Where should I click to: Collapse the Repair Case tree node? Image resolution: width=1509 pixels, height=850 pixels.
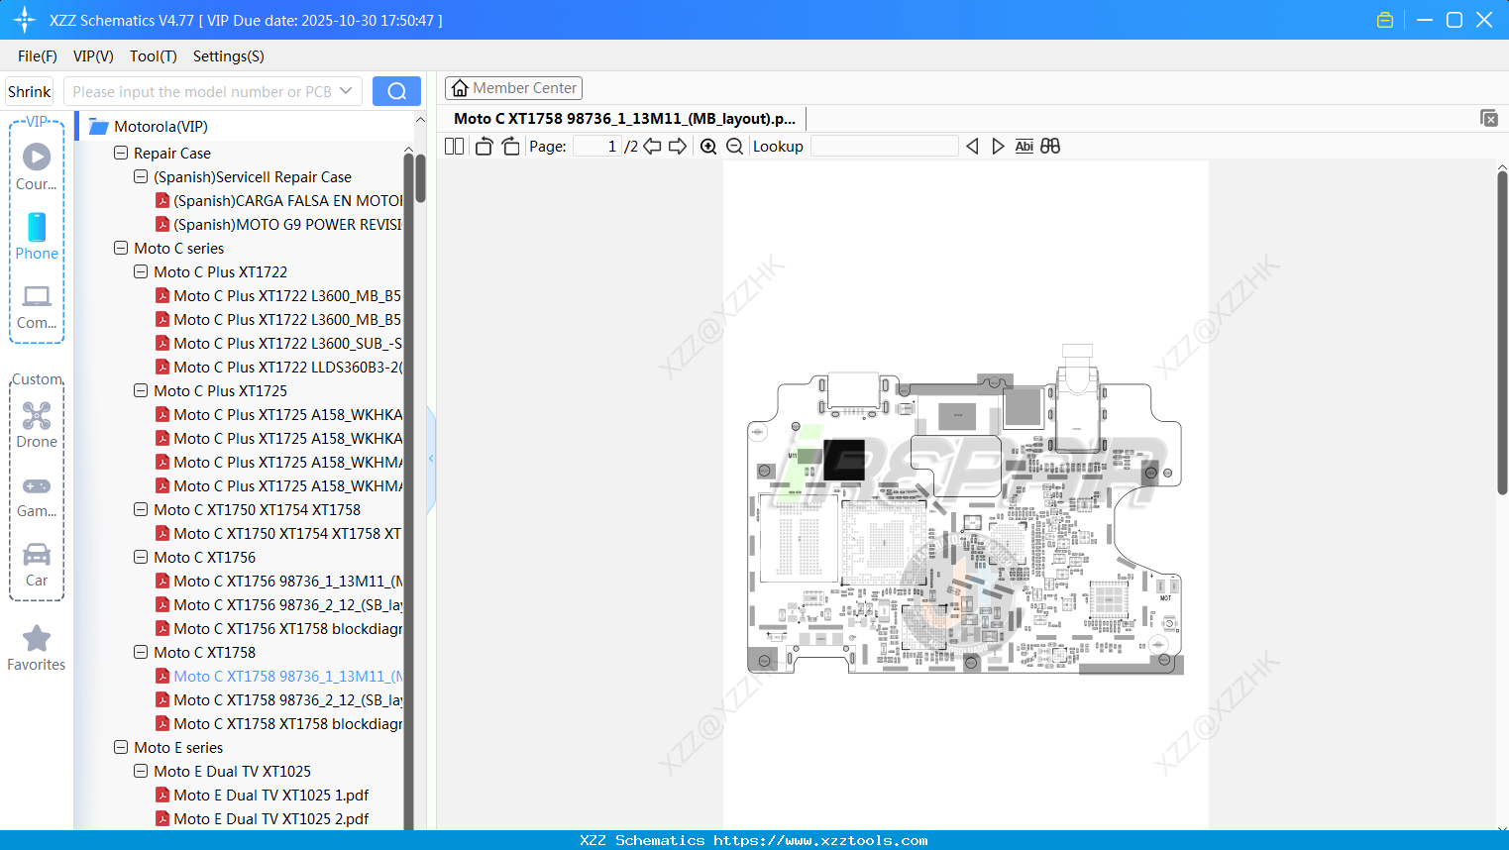pos(120,153)
